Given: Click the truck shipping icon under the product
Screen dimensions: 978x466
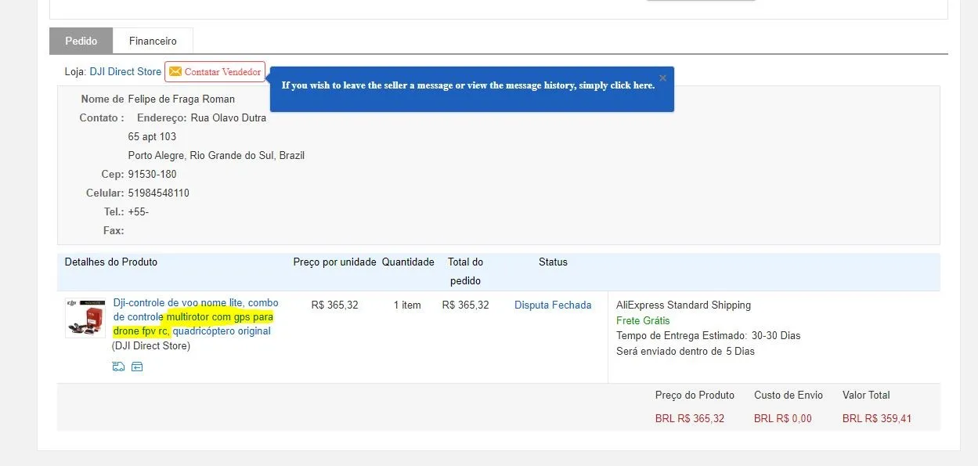Looking at the screenshot, I should 118,366.
